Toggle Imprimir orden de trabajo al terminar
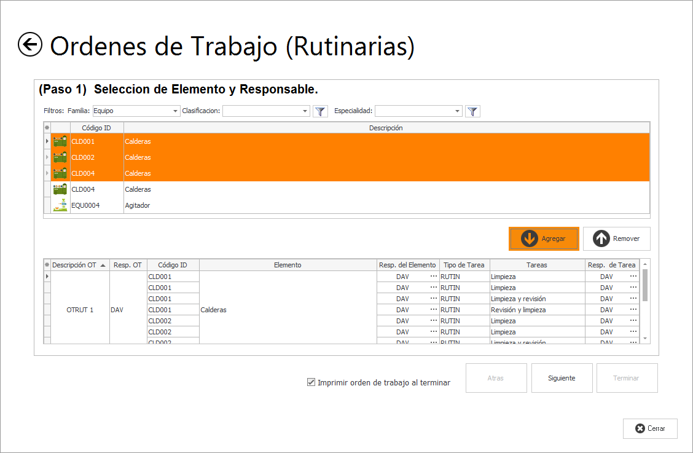This screenshot has width=693, height=453. (311, 382)
